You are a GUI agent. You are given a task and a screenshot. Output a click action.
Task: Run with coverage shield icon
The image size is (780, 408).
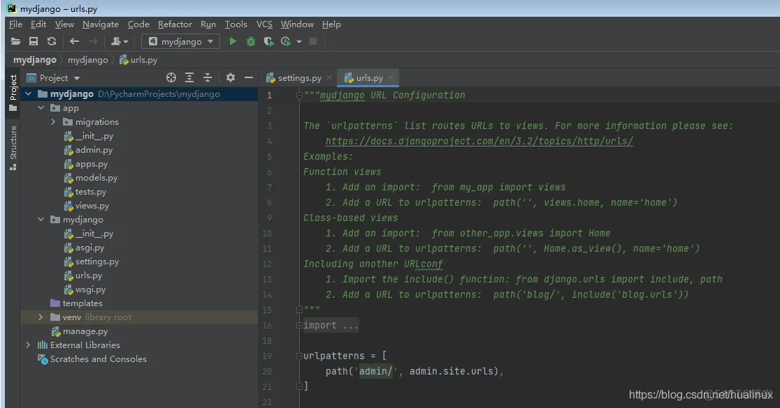[x=268, y=42]
